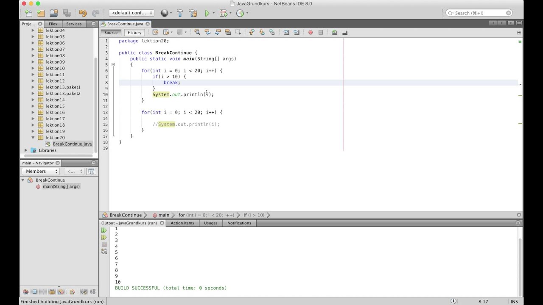
Task: Switch to the Files tab
Action: (53, 24)
